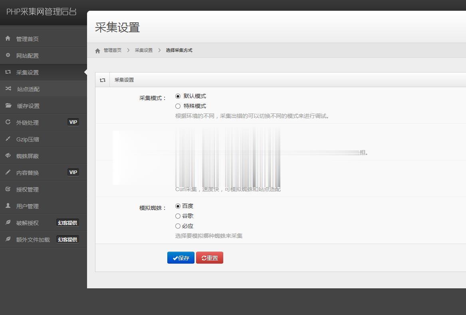Viewport: 466px width, 315px height.
Task: Click the shuffle icon beside 站点适配
Action: (x=8, y=88)
